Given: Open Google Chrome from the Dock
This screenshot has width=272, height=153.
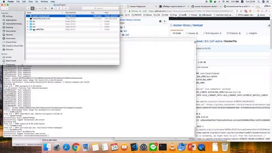Looking at the screenshot, I should 76,147.
